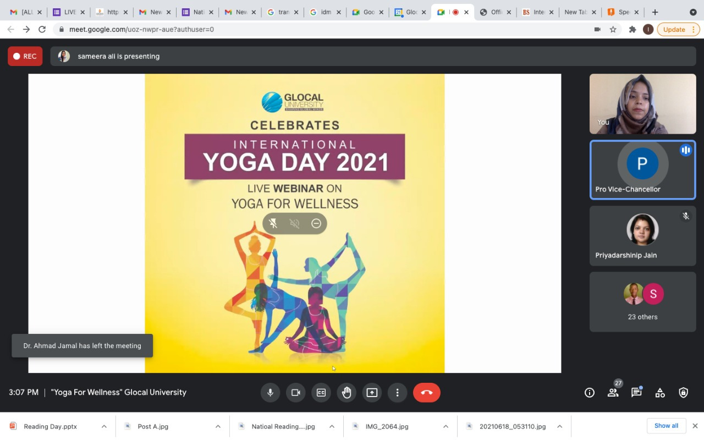The width and height of the screenshot is (704, 440).
Task: Open a new browser tab with plus
Action: pos(654,12)
